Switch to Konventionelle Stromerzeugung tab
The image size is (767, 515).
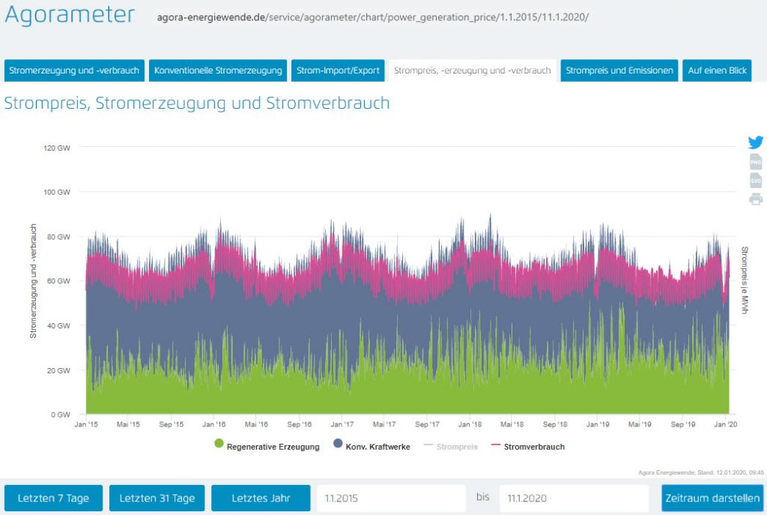[x=218, y=70]
